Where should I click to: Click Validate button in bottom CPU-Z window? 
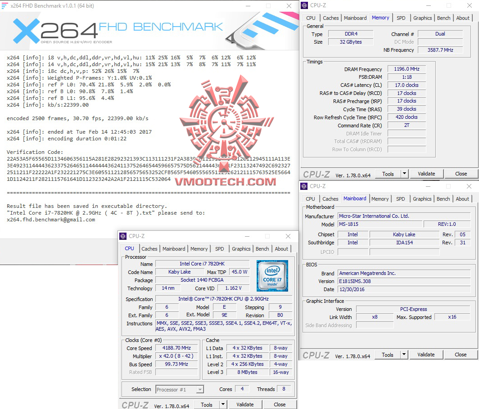point(245,405)
